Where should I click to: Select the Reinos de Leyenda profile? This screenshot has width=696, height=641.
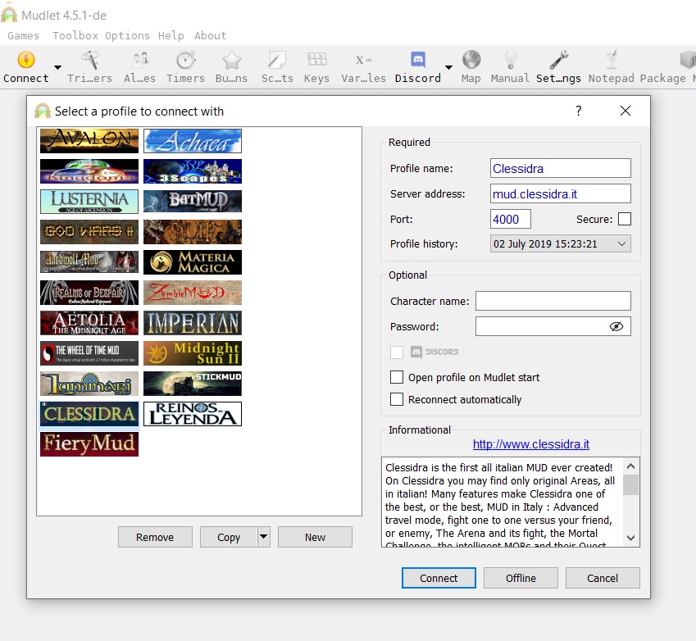(x=193, y=414)
